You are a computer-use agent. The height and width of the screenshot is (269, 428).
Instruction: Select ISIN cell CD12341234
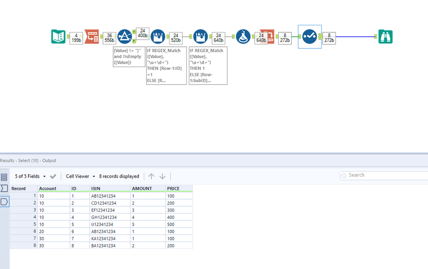coord(110,203)
